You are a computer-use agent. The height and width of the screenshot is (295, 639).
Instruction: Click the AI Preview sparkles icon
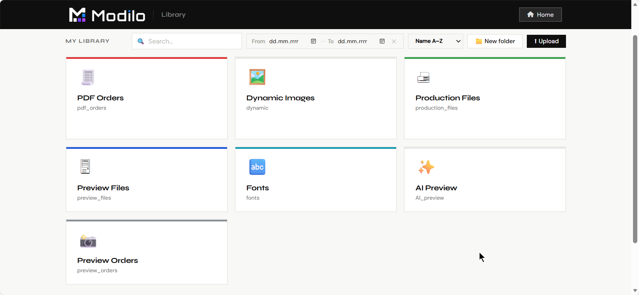coord(426,167)
